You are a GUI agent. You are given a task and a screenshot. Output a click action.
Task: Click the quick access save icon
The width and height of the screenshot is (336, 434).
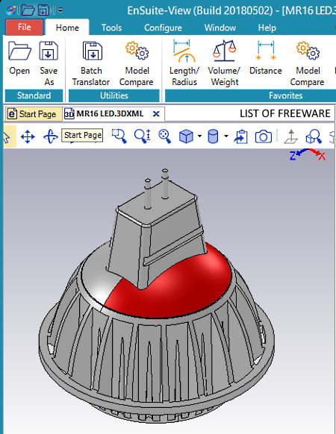pos(43,10)
